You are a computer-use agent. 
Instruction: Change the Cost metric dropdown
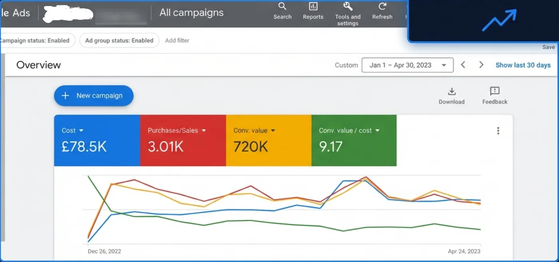pos(73,131)
